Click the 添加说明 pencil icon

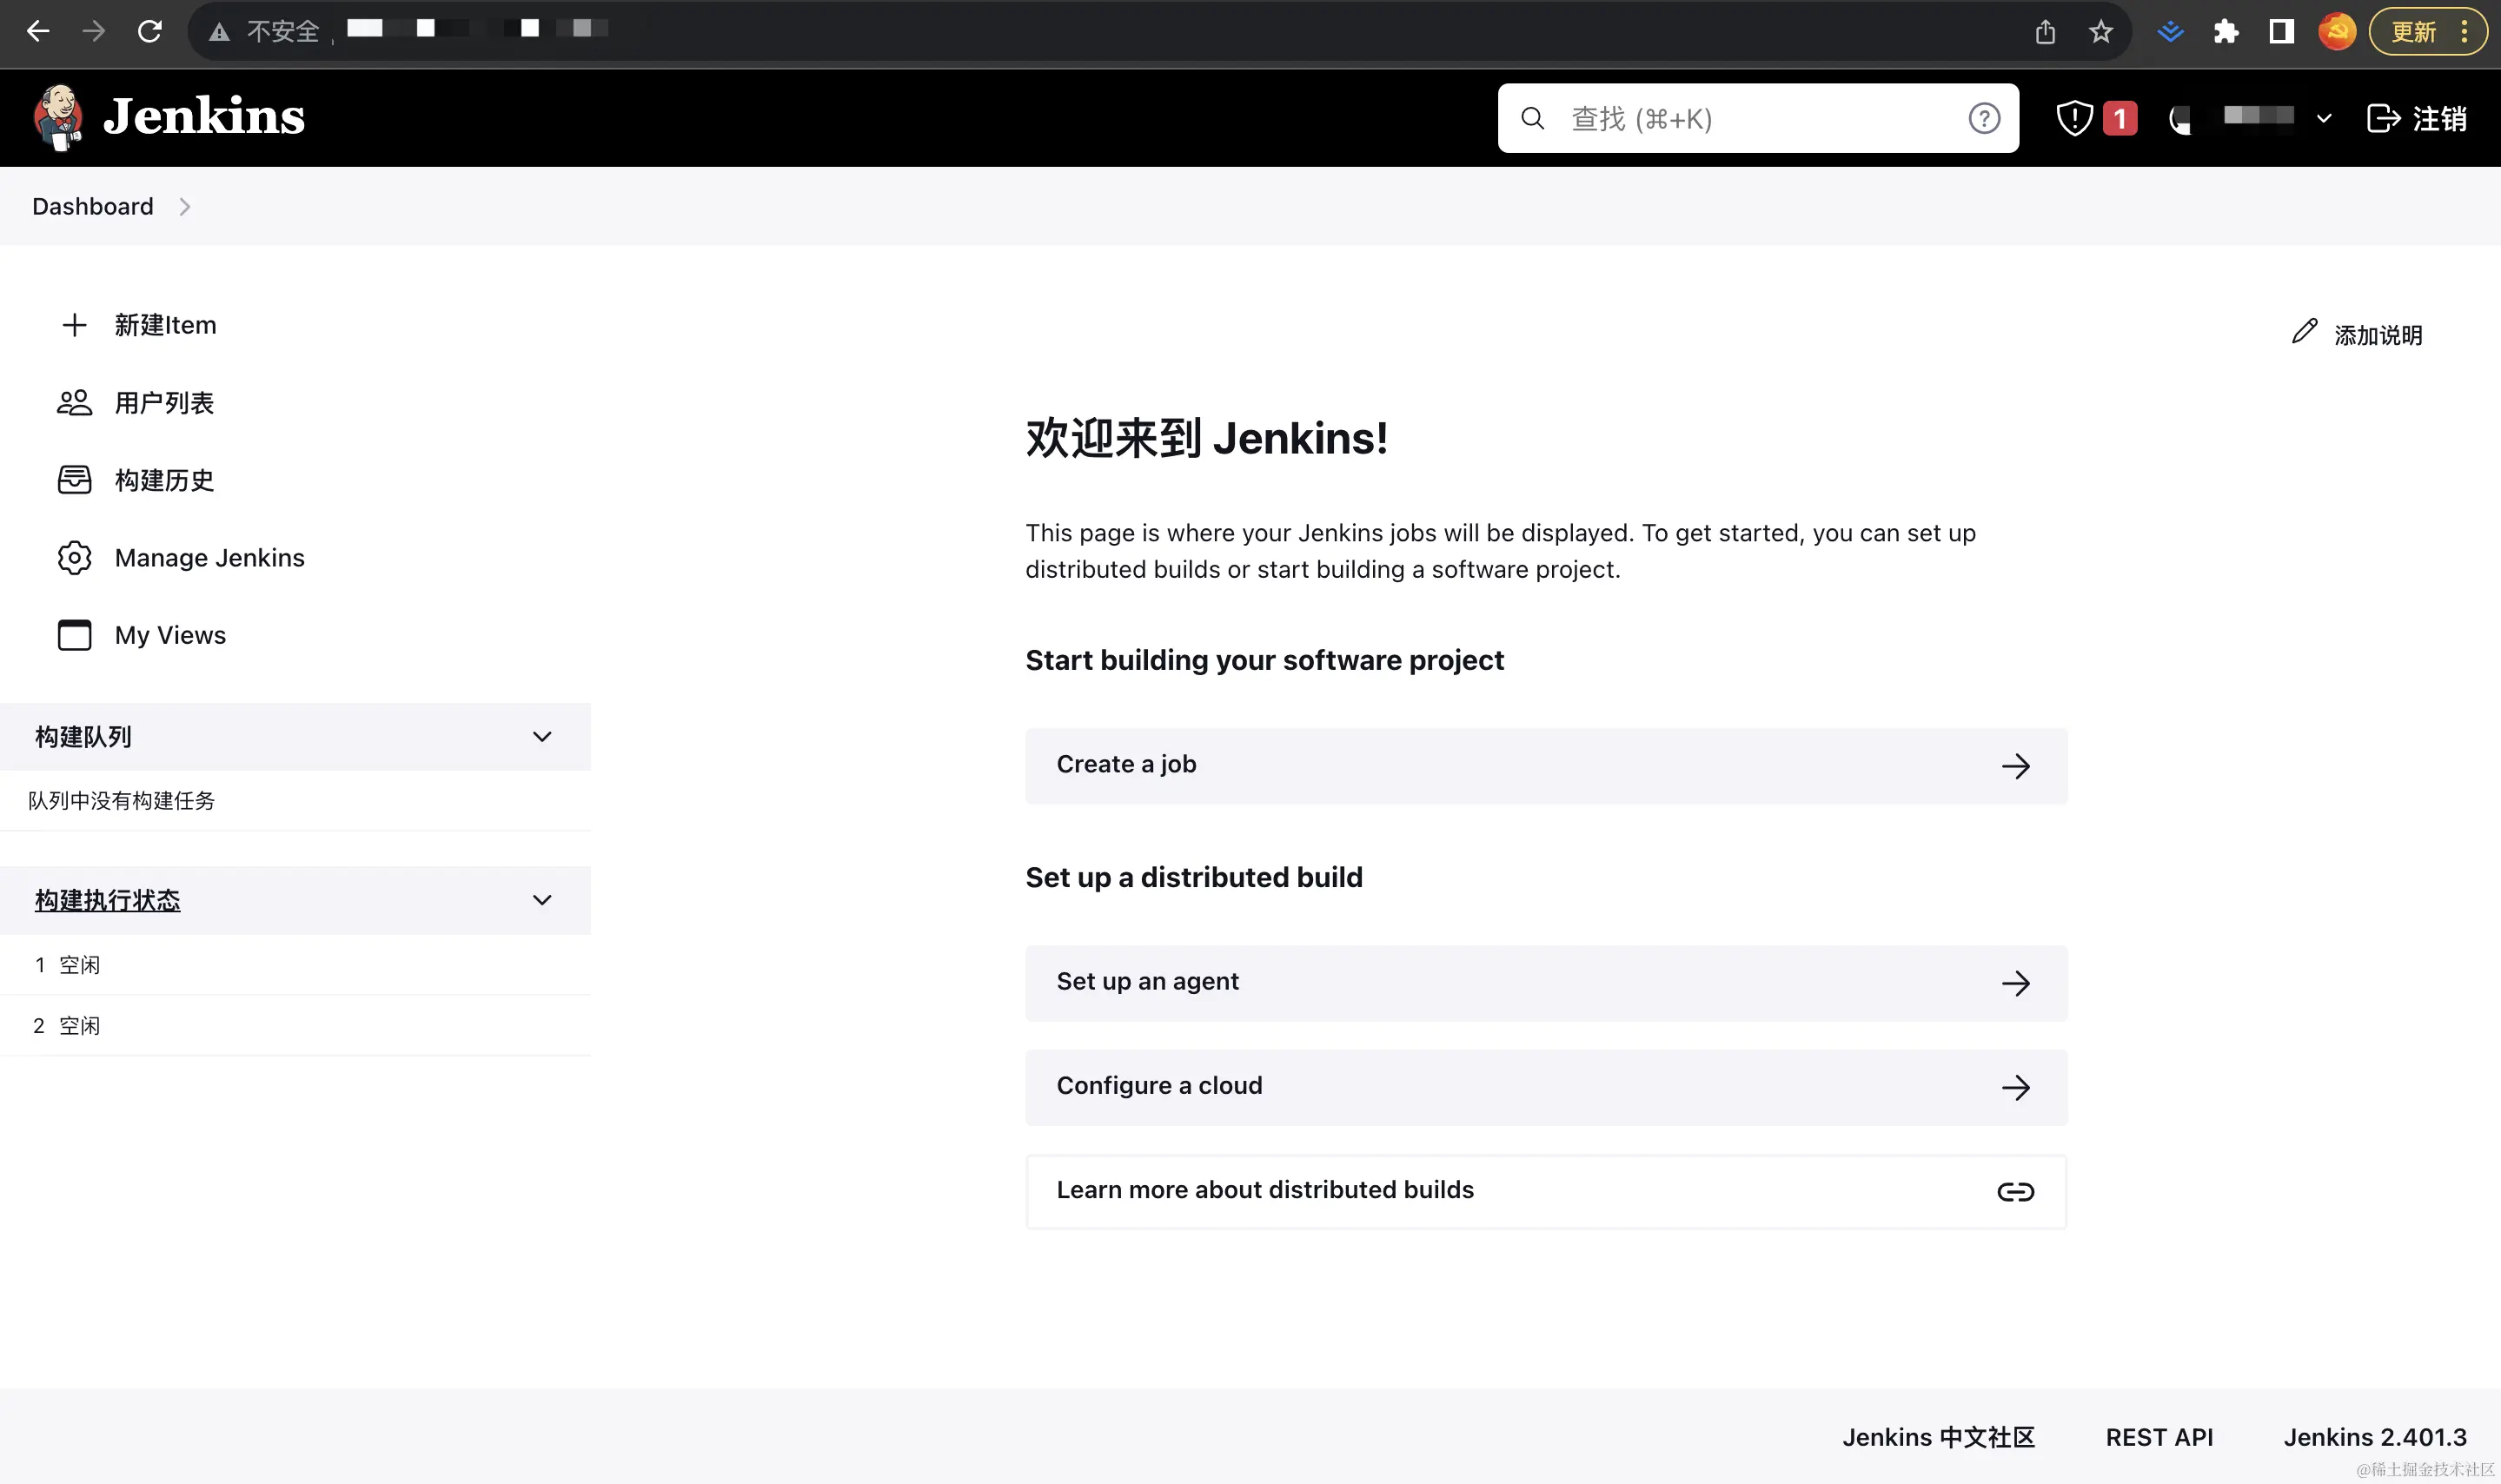point(2304,332)
